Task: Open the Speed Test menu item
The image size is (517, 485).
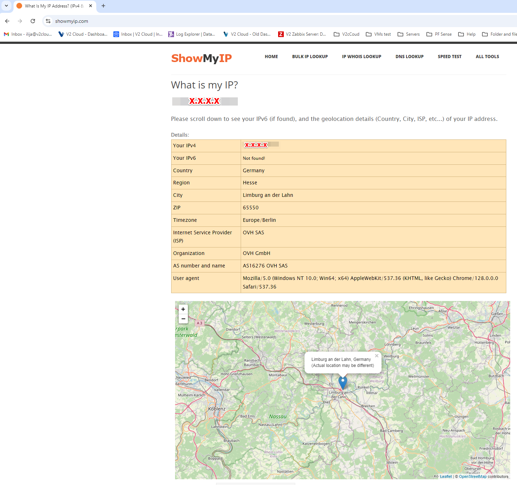Action: click(449, 57)
